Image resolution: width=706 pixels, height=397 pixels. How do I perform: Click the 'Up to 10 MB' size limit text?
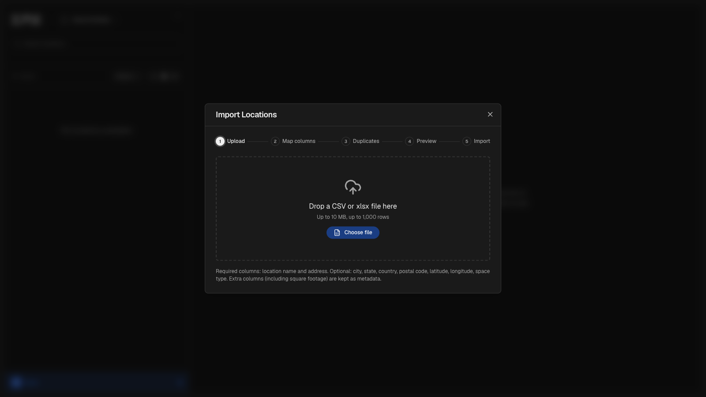[331, 217]
